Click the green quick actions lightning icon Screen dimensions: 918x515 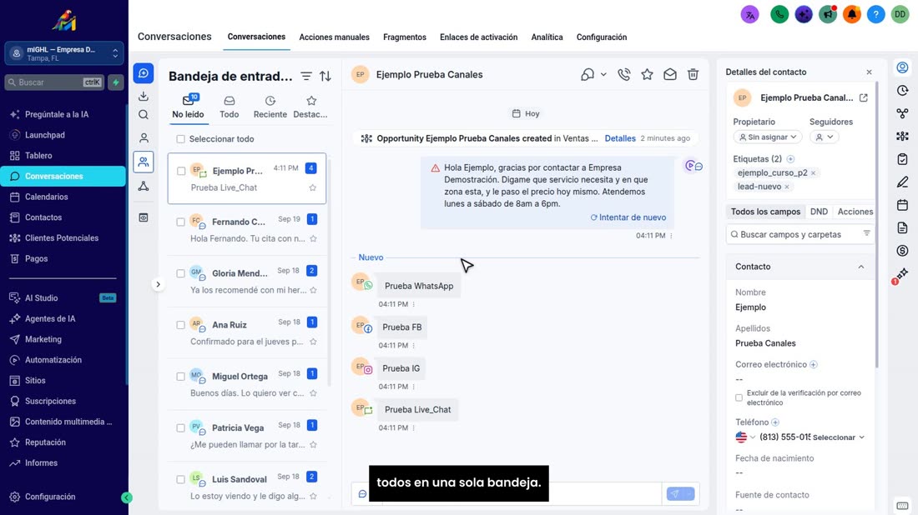(116, 82)
